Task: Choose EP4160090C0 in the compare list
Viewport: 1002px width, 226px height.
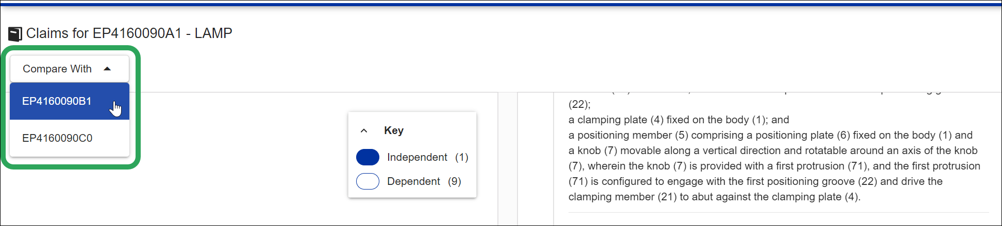Action: tap(57, 138)
